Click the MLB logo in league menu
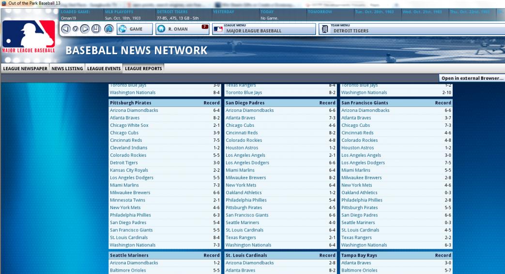The height and width of the screenshot is (274, 505). click(218, 30)
